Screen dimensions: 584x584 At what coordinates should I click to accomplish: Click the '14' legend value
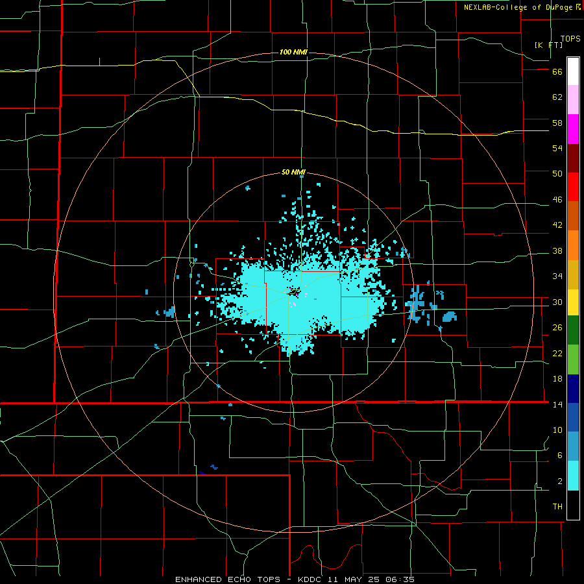557,404
